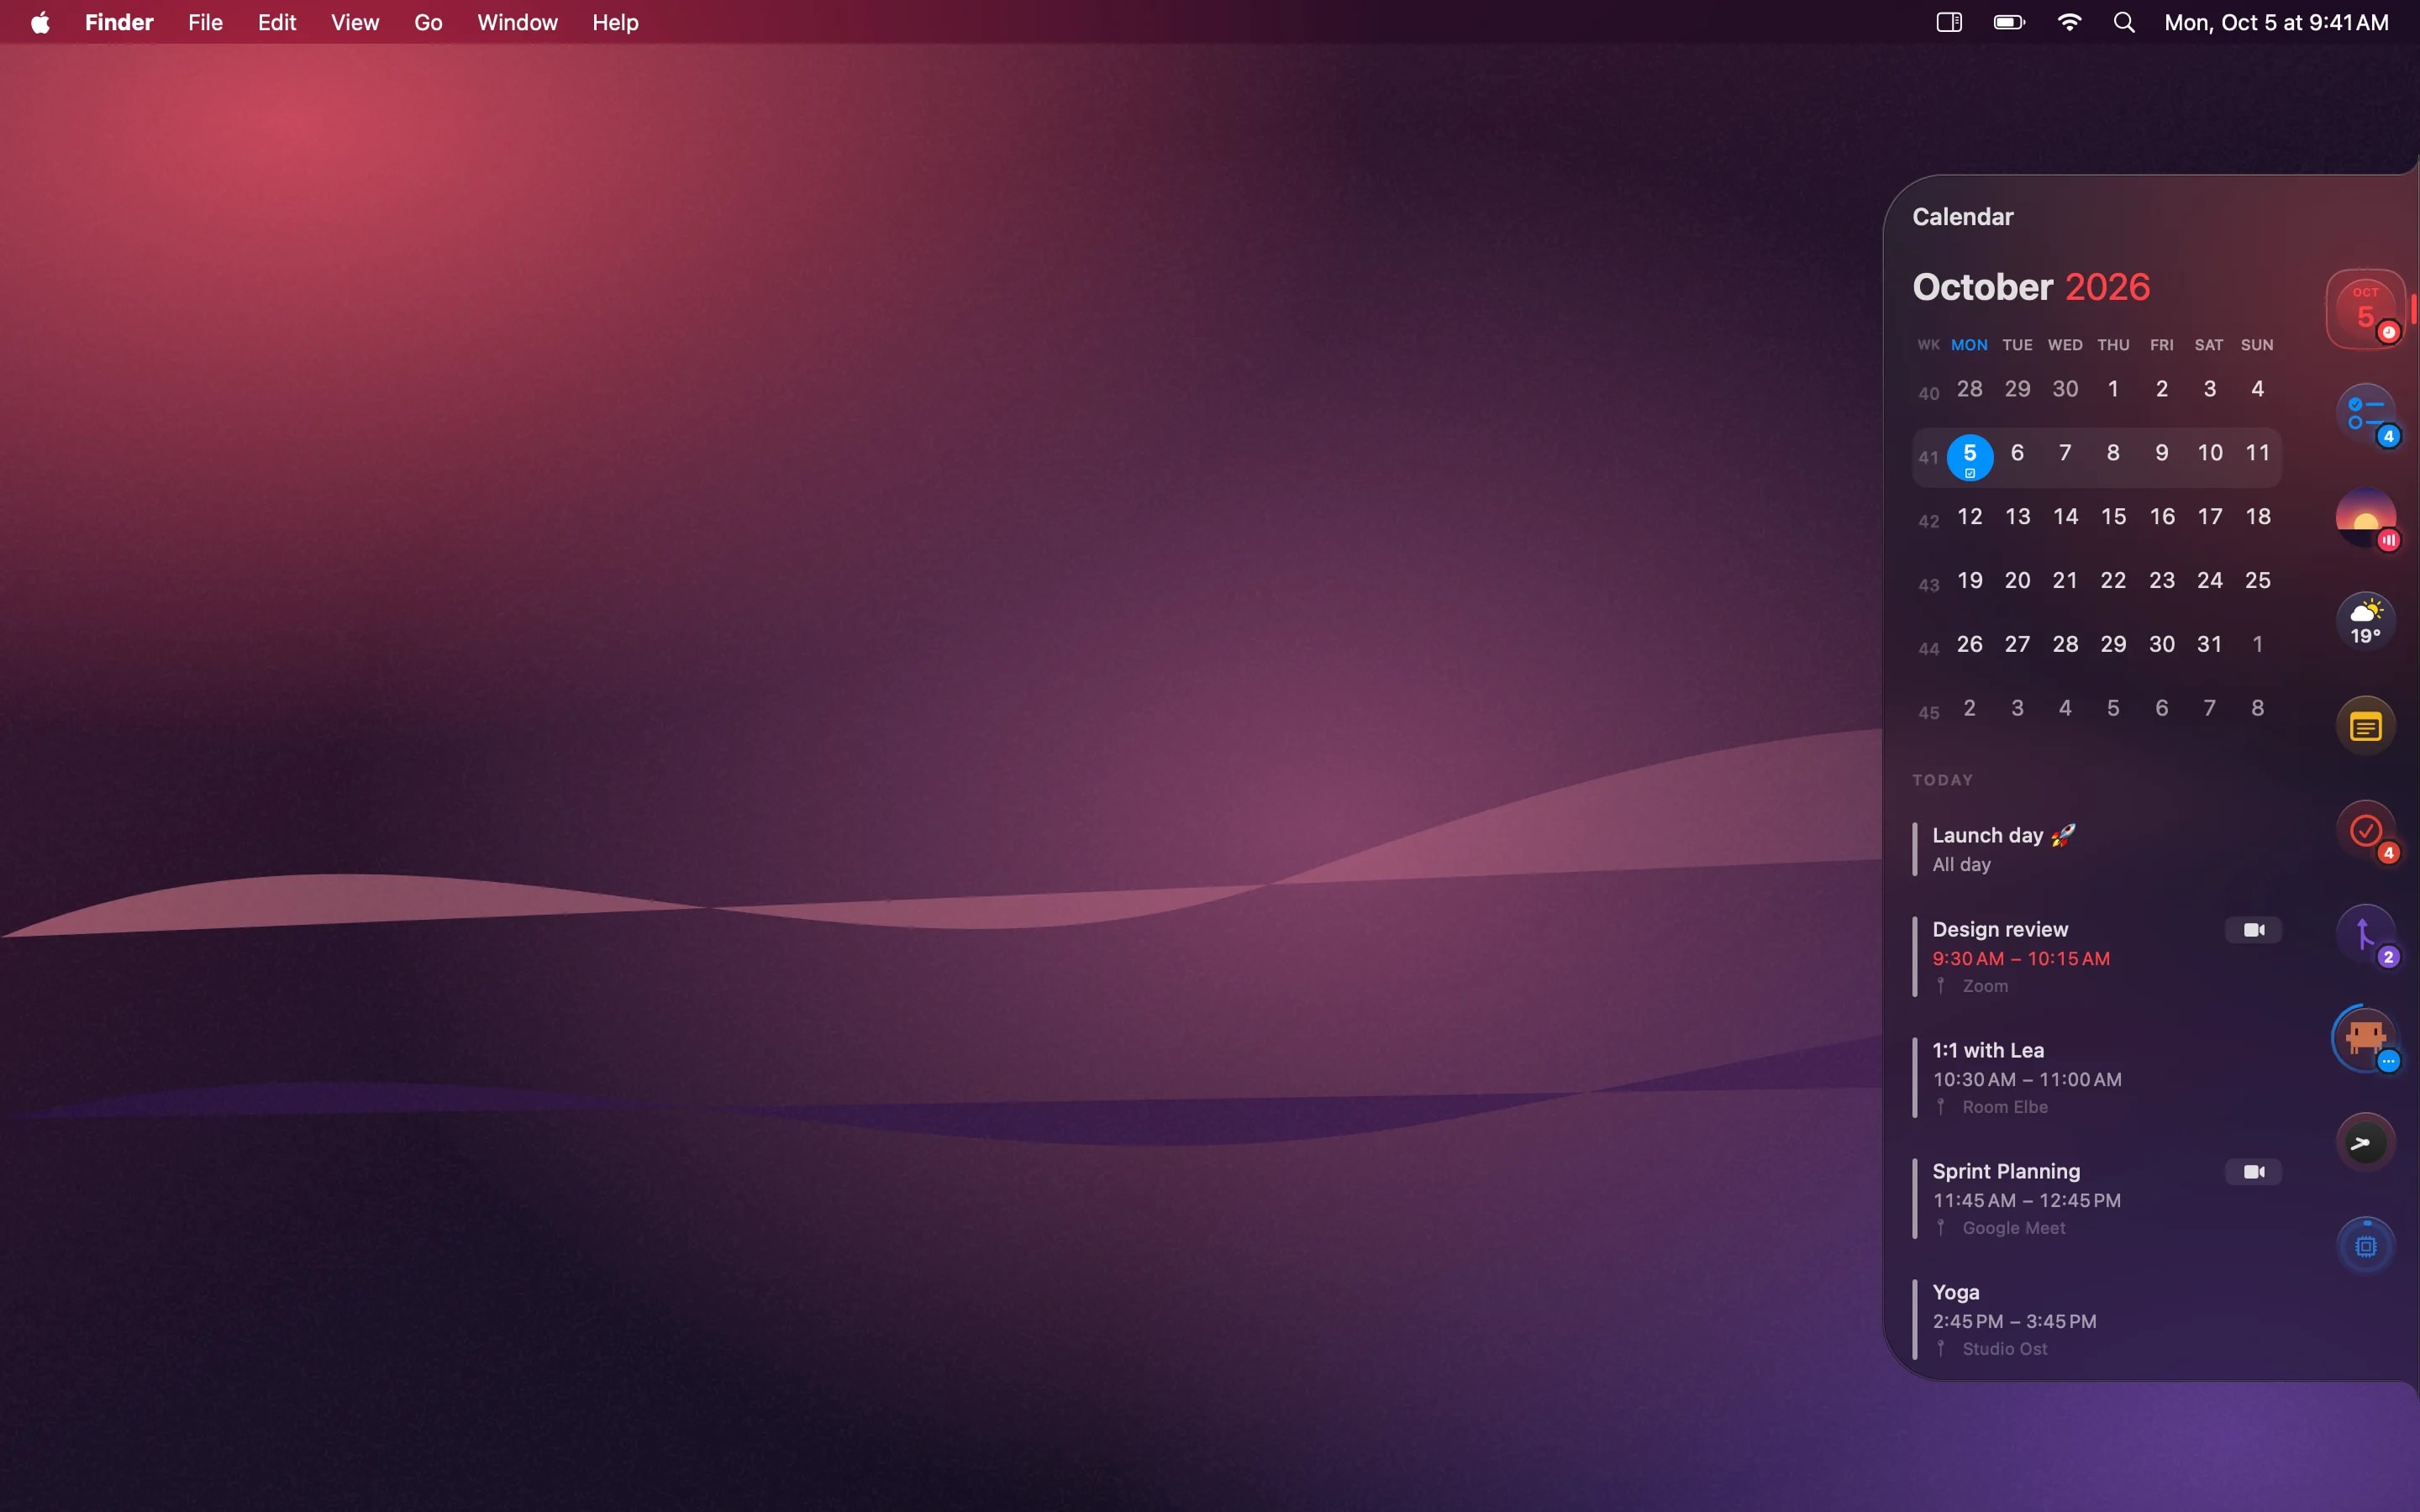Click the Google Meet location text
Viewport: 2420px width, 1512px height.
(2013, 1228)
